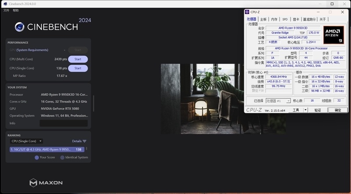Click the Maxon logo icon

point(33,183)
